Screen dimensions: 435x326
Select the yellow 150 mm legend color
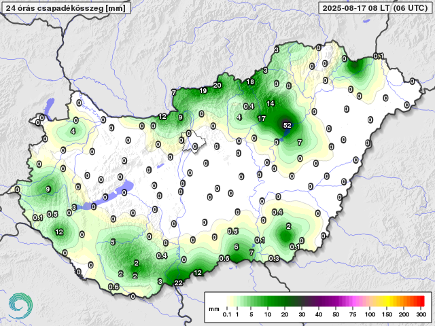(x=387, y=301)
